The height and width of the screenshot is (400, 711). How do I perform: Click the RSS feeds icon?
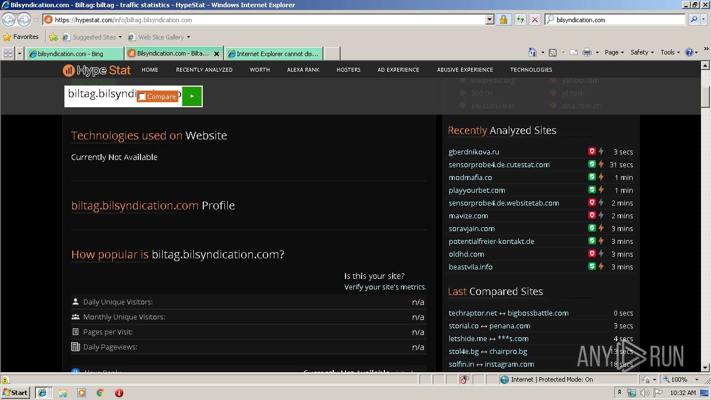[x=553, y=52]
